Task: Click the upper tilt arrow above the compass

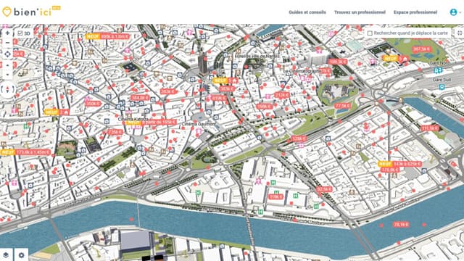Action: pyautogui.click(x=7, y=65)
